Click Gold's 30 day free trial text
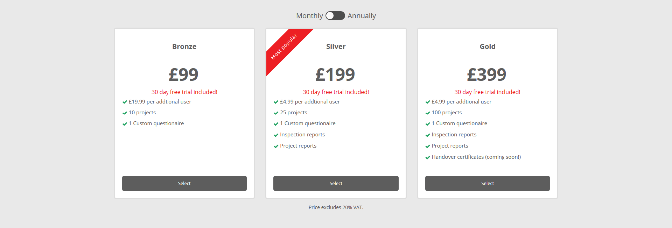The width and height of the screenshot is (672, 228). pos(487,92)
